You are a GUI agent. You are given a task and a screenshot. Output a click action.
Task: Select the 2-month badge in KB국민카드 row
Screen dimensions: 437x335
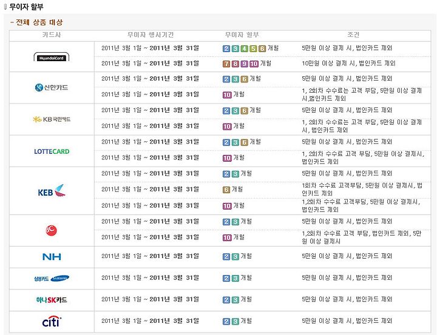(x=226, y=111)
